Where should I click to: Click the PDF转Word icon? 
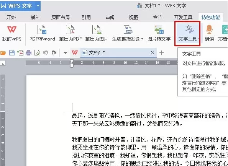pyautogui.click(x=42, y=29)
